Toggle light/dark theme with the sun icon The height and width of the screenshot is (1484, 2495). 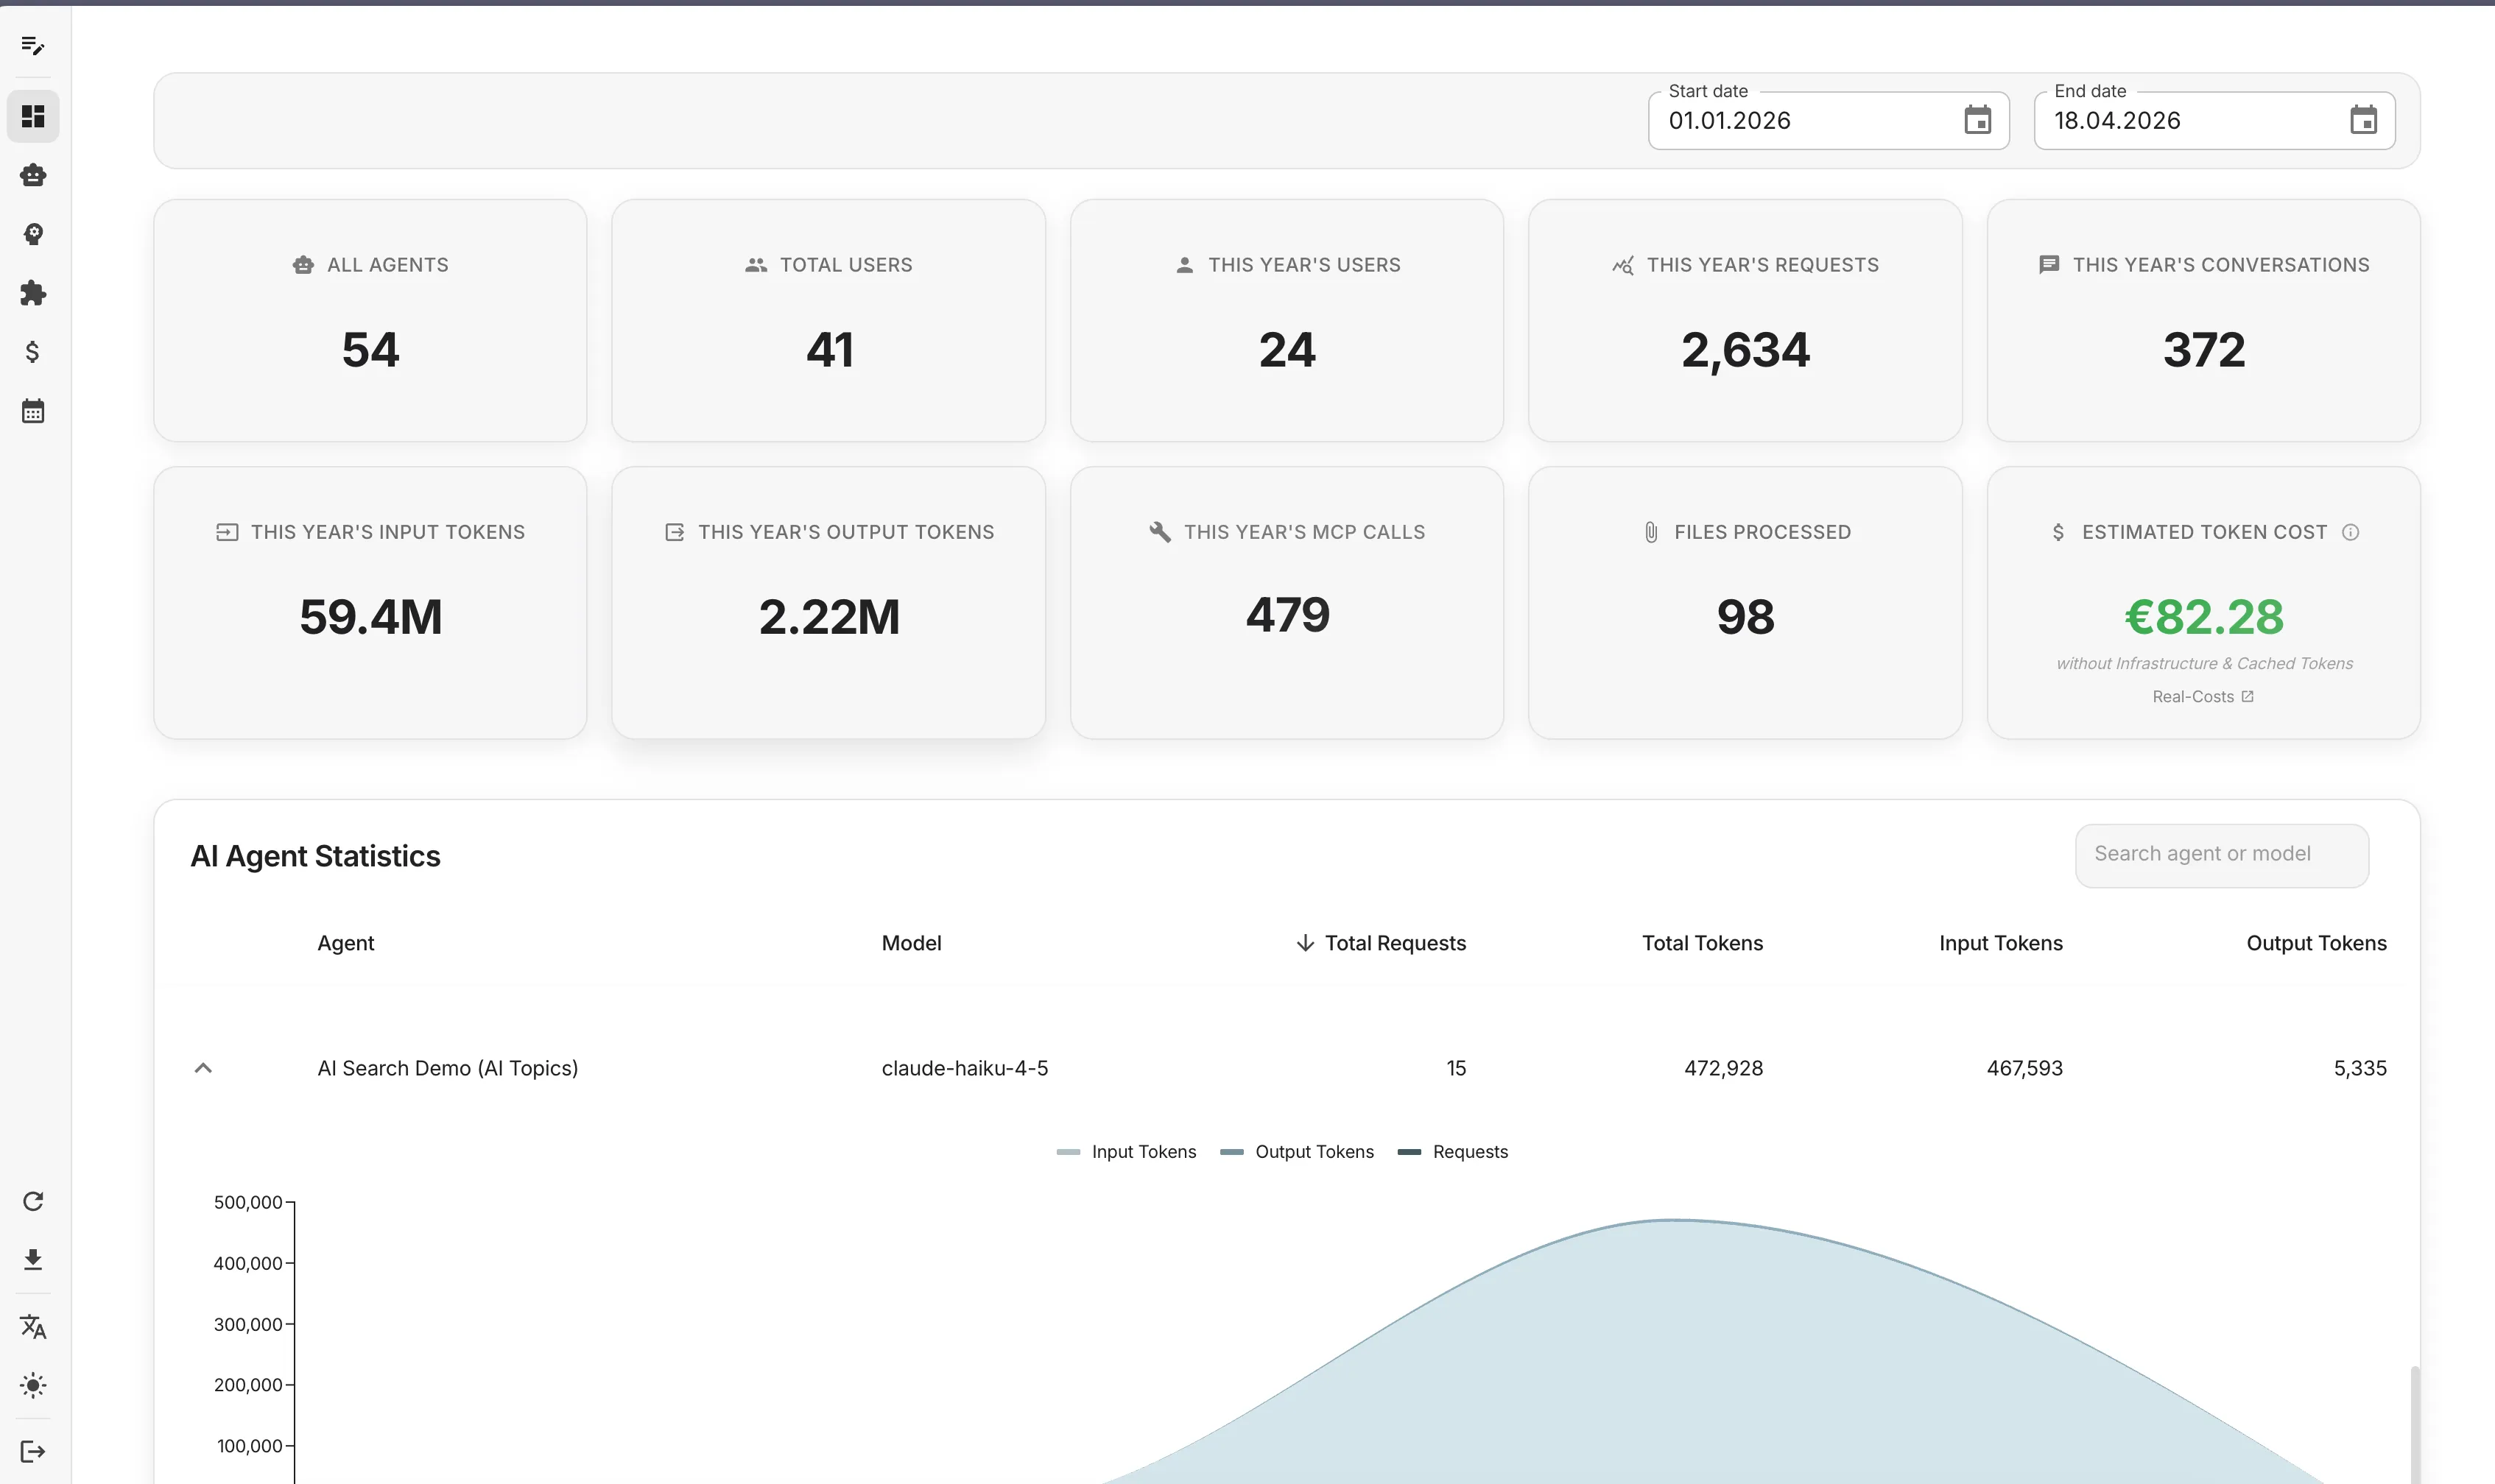point(33,1386)
